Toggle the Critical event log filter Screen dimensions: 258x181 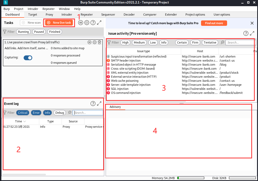pos(23,113)
